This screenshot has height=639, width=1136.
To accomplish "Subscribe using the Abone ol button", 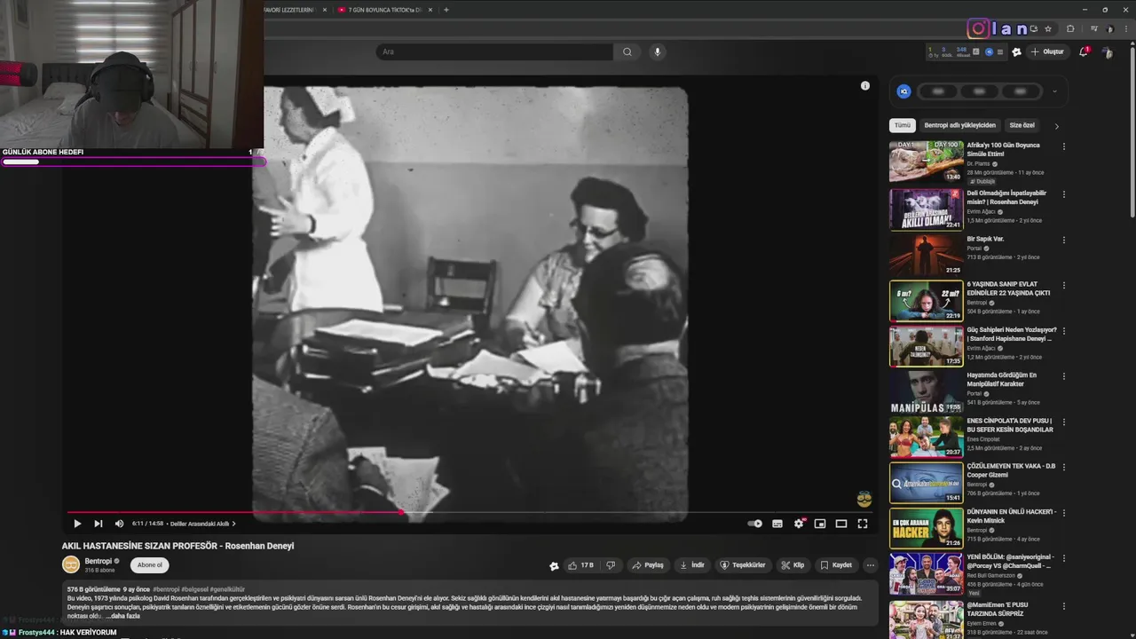I will click(150, 565).
